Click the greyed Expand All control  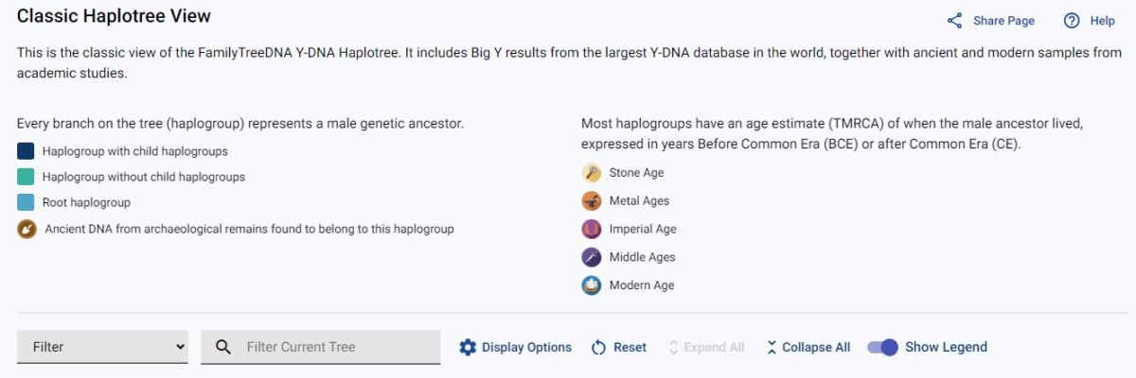click(x=706, y=348)
